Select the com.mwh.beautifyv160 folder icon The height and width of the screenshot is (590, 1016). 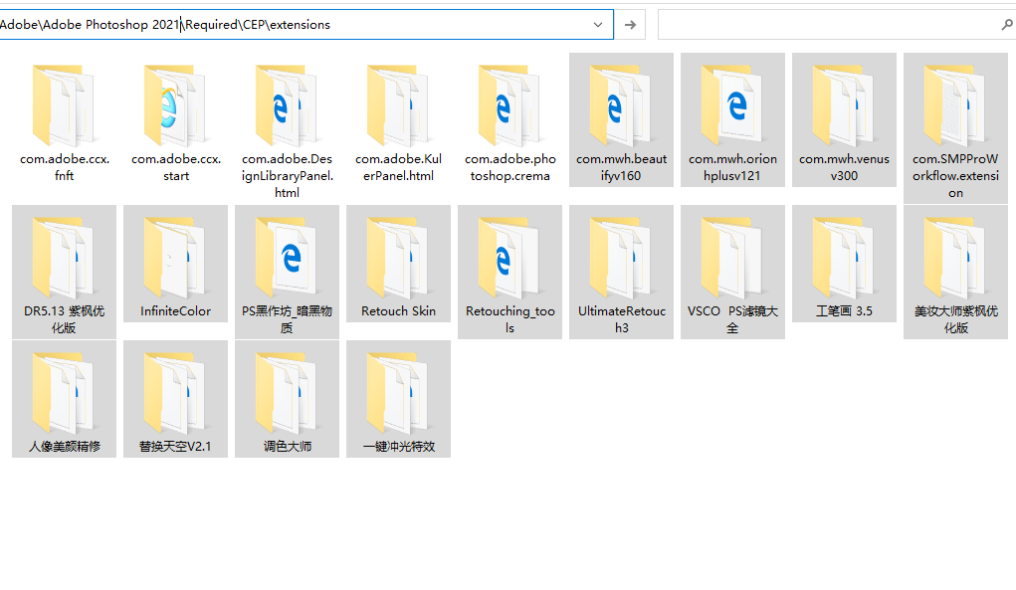coord(621,105)
